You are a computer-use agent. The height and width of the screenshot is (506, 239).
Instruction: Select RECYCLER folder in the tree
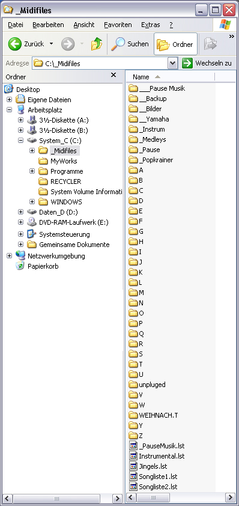pyautogui.click(x=66, y=181)
